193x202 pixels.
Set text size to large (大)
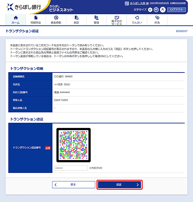(163, 10)
